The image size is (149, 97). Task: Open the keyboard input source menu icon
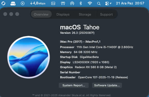tap(53, 4)
